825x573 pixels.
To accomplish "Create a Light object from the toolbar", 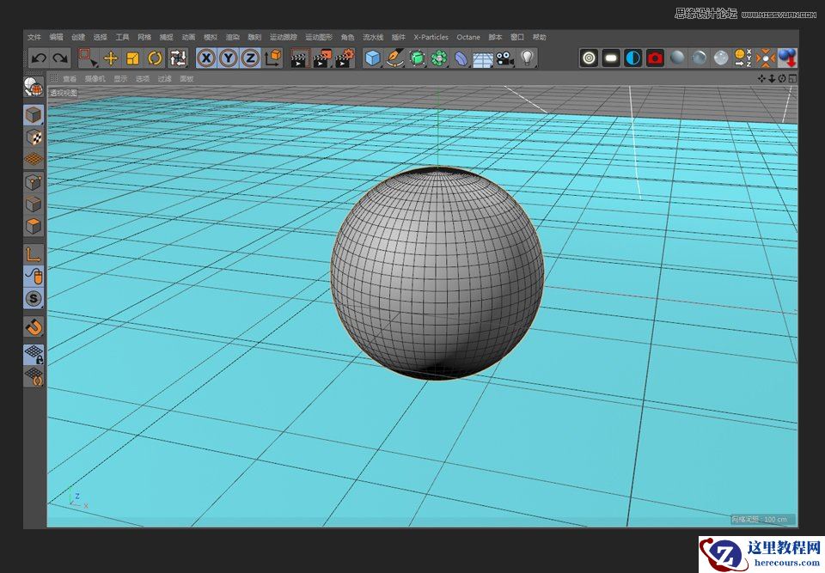I will 529,58.
